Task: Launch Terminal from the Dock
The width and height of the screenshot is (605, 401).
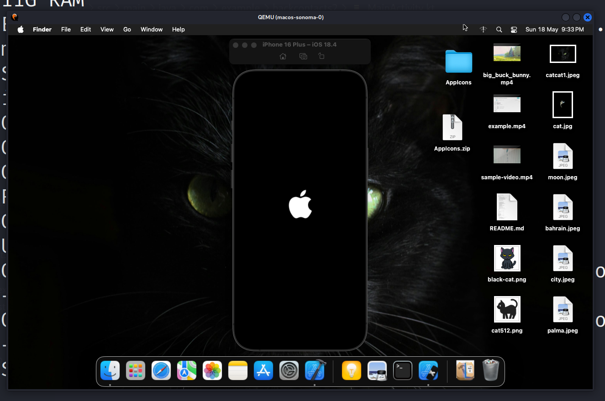Action: tap(403, 370)
